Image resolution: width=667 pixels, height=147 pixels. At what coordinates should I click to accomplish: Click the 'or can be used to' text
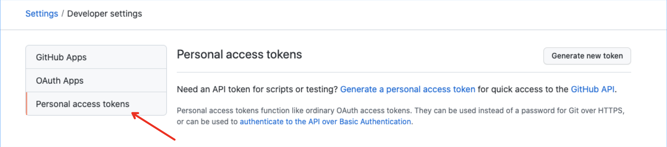click(207, 121)
